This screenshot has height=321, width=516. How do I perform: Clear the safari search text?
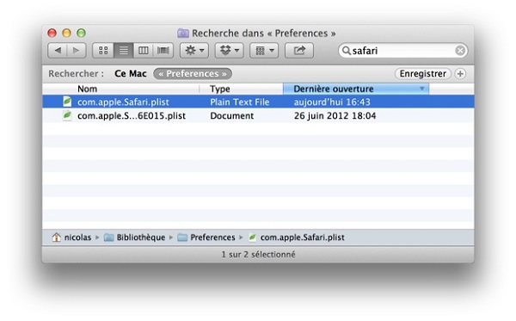tap(460, 51)
